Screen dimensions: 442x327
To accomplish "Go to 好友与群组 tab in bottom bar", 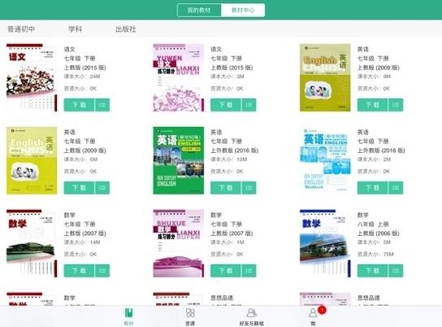I will tap(251, 317).
